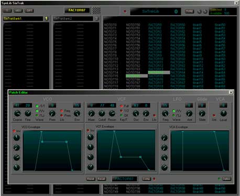Click the VCF Envelope graph peak point

coord(114,131)
